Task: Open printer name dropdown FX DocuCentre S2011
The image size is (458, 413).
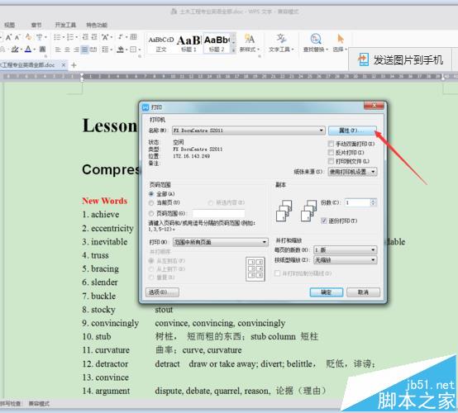Action: pyautogui.click(x=248, y=131)
